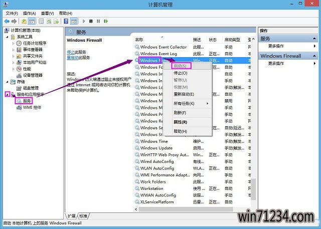
Task: Click the Forward arrow toolbar icon
Action: click(14, 21)
